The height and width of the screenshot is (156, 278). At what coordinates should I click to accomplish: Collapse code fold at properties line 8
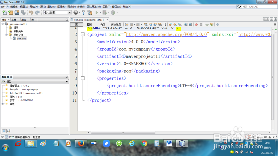point(83,78)
